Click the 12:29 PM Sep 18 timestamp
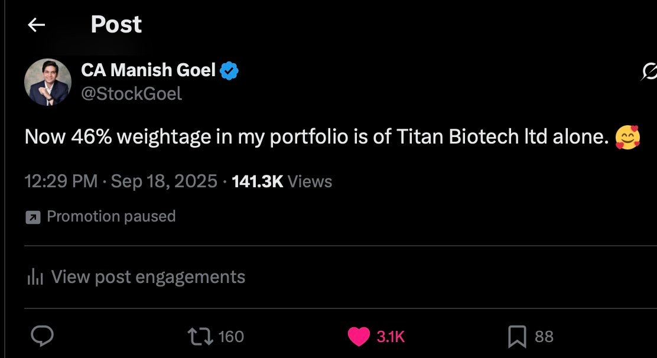Screen dimensions: 657x358 [121, 181]
